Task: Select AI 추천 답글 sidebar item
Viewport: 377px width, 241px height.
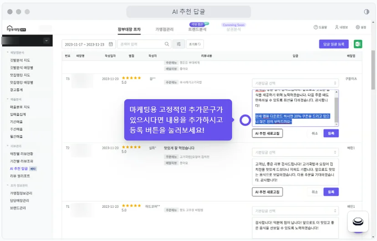Action: click(x=19, y=169)
